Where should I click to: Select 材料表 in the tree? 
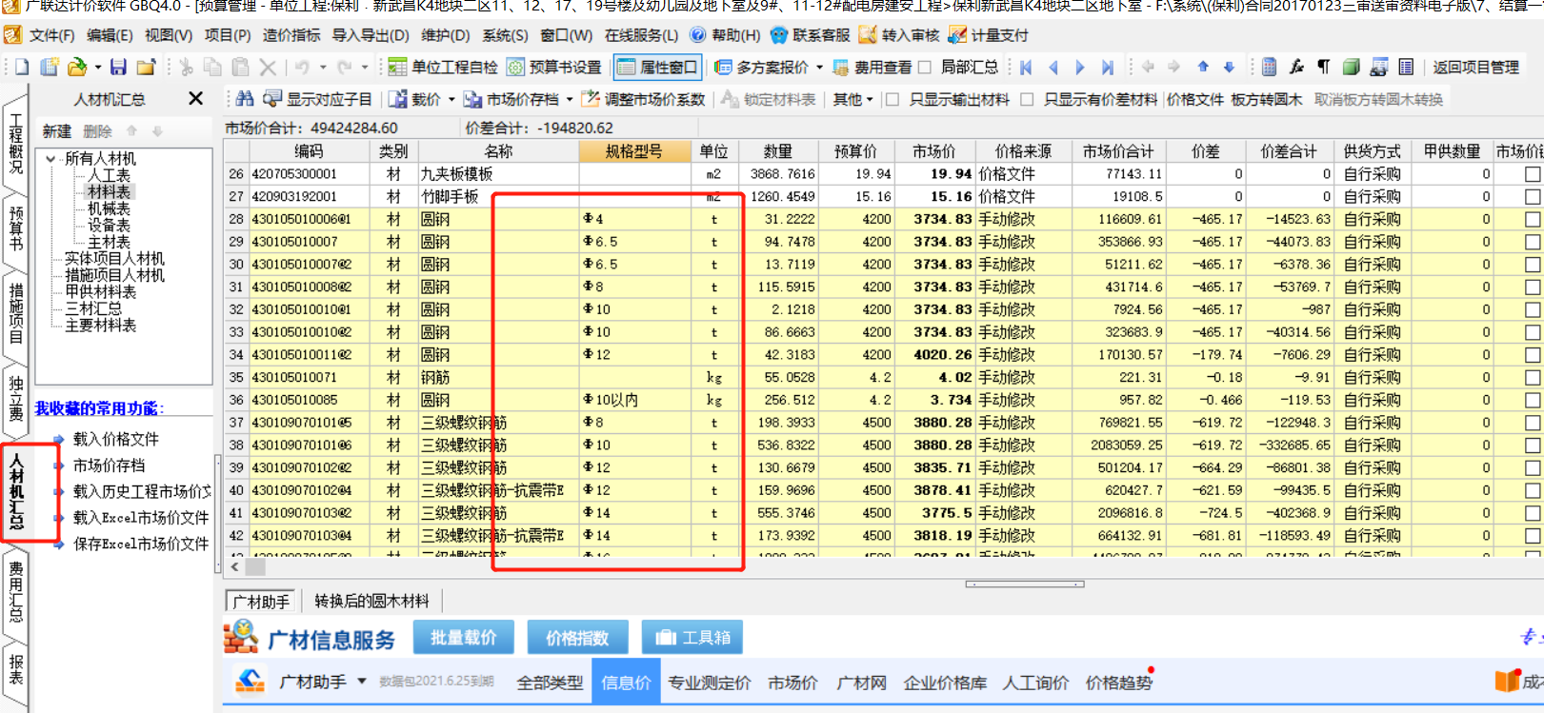click(109, 191)
